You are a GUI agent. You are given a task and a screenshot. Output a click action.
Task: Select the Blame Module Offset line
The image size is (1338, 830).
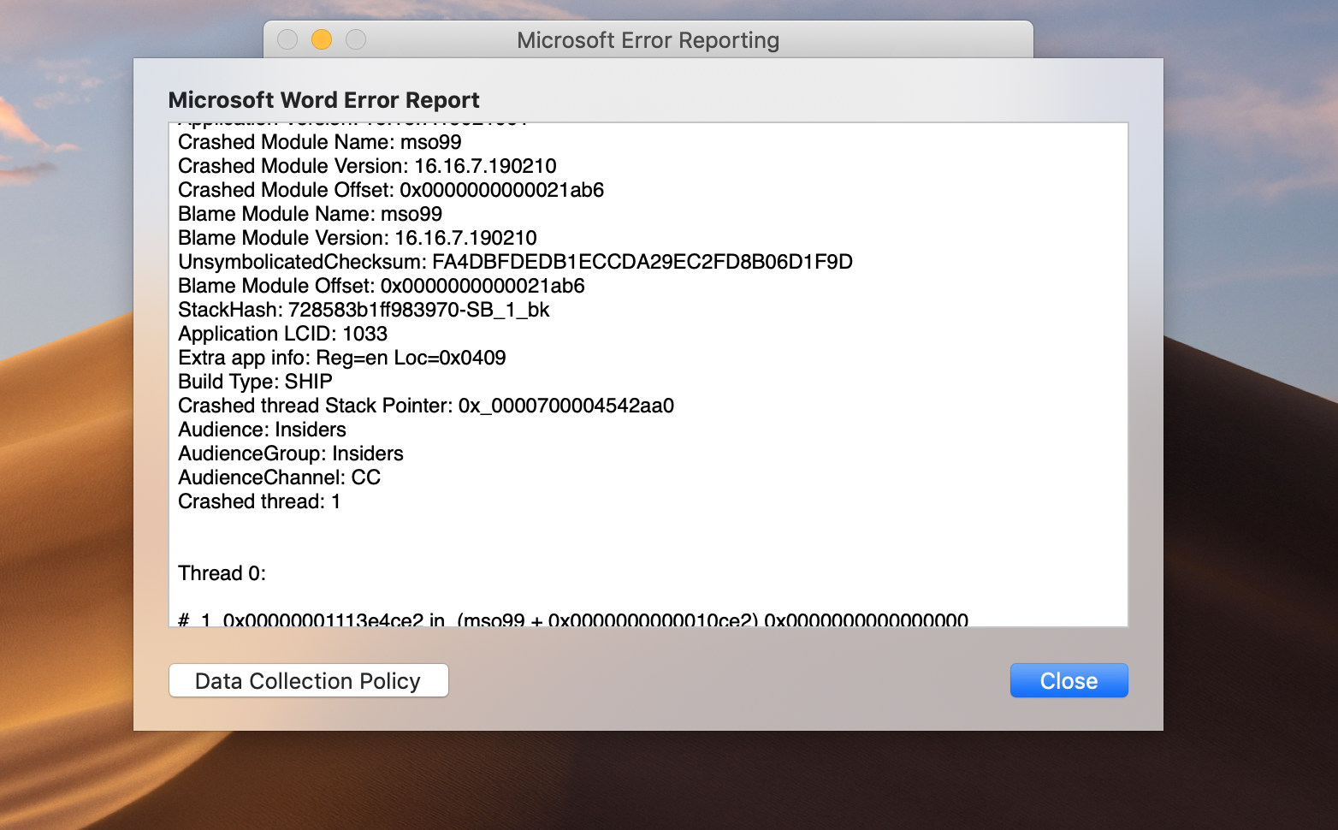click(382, 286)
